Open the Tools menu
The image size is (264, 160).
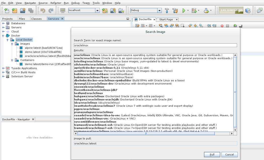[96, 3]
